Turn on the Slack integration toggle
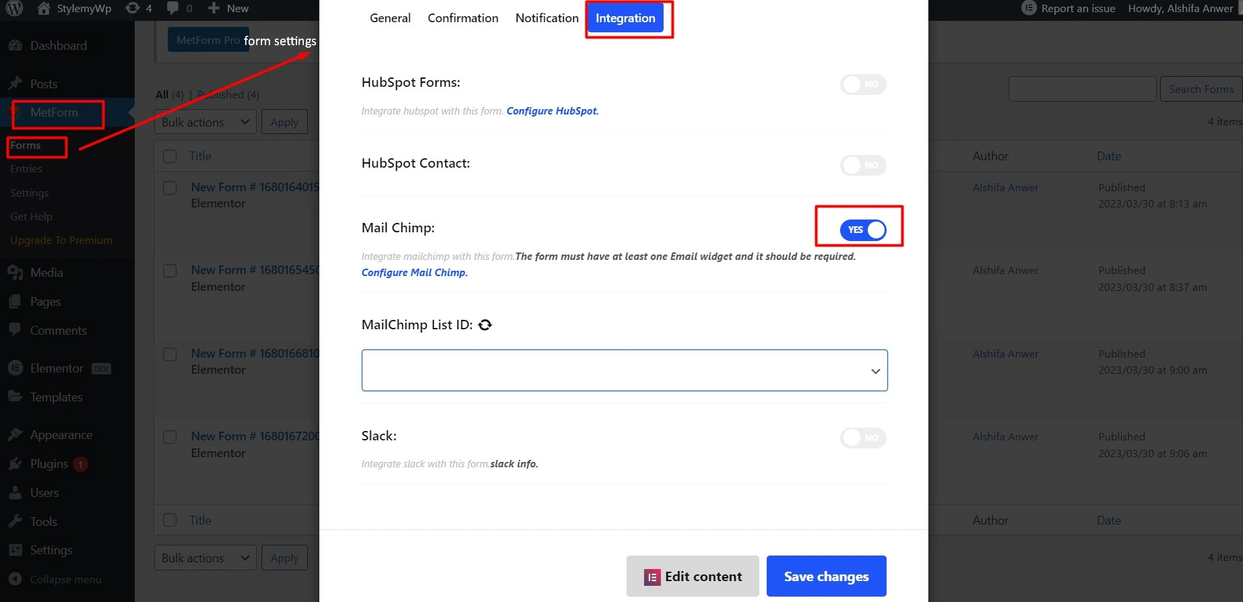The height and width of the screenshot is (602, 1243). 863,438
